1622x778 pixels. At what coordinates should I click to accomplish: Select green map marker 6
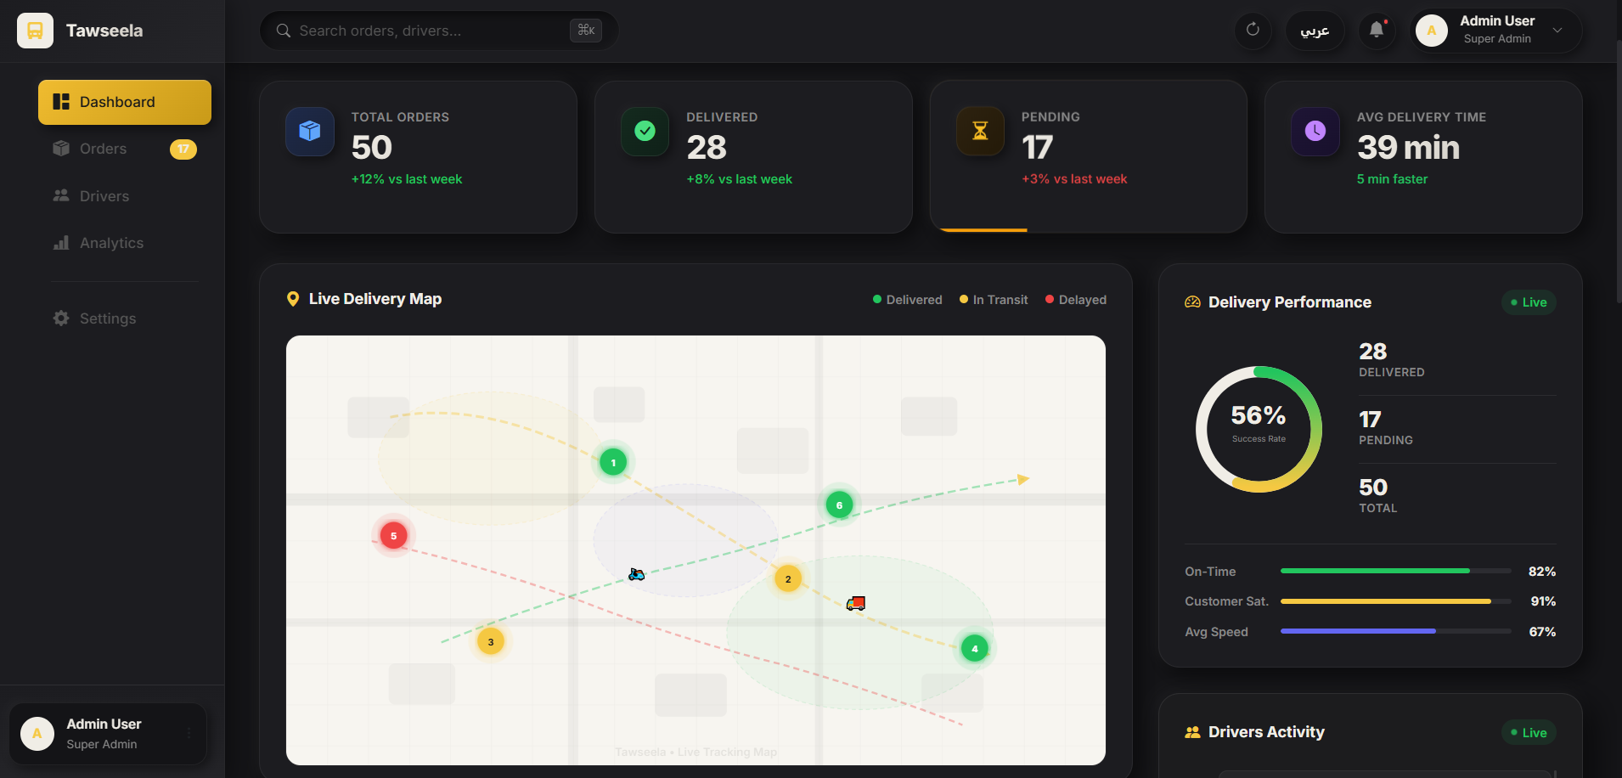(839, 505)
